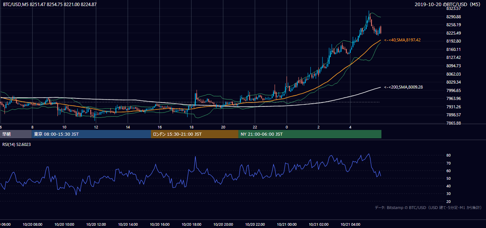The height and width of the screenshot is (228, 486).
Task: Click the ロンドン 15:30-21:00 JST session bar
Action: (195, 134)
